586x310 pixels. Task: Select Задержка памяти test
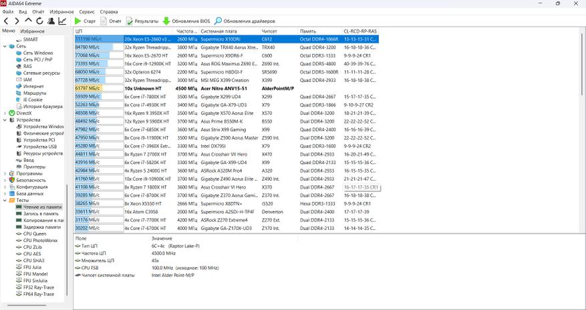(42, 227)
